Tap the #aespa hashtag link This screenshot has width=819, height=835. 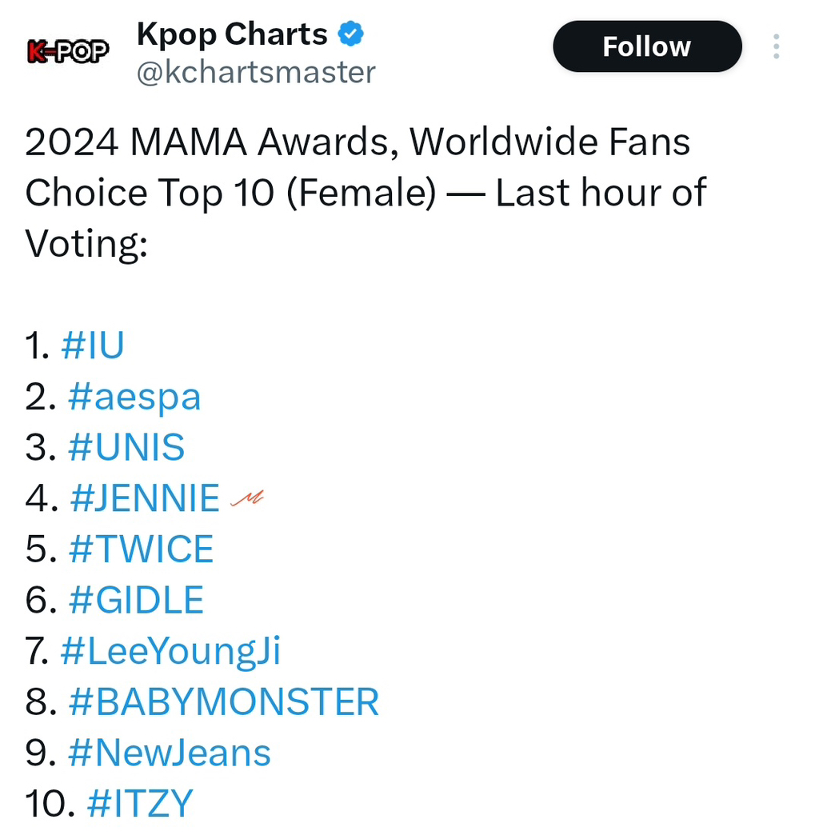(x=134, y=397)
